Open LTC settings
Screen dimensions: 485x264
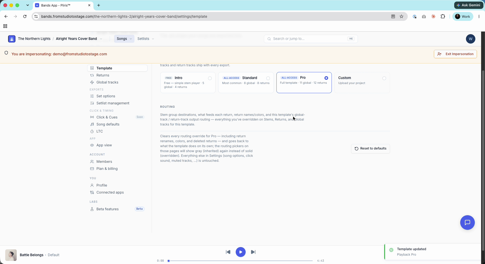[x=117, y=131]
